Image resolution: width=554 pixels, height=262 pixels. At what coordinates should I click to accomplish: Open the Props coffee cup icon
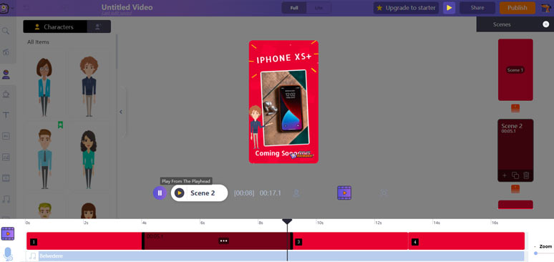tap(6, 94)
